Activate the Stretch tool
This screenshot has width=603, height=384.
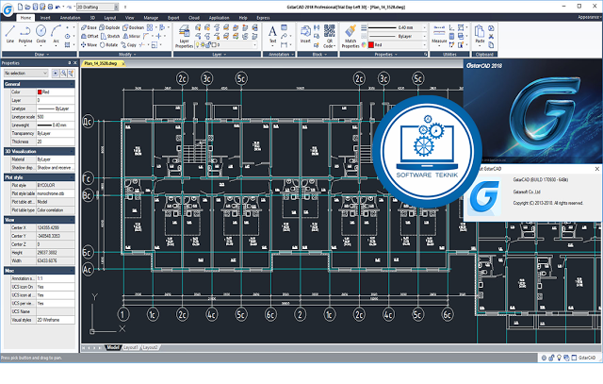click(x=110, y=36)
